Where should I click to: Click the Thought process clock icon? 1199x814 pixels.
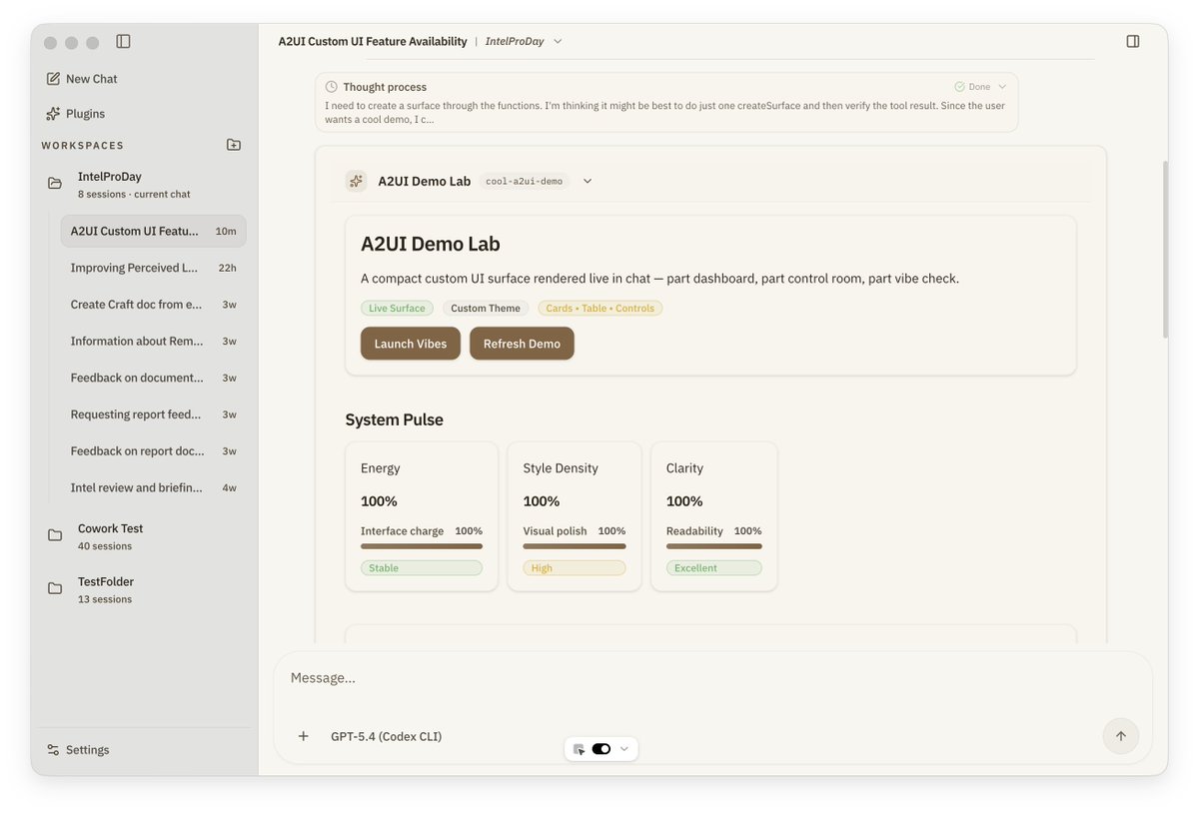coord(332,87)
